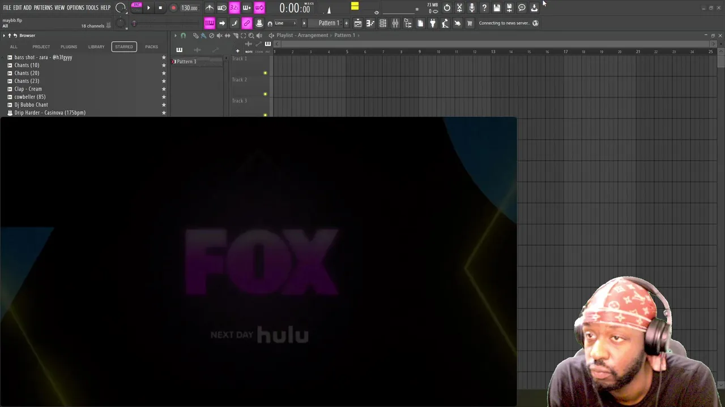Toggle blend recording overdub

pyautogui.click(x=246, y=7)
